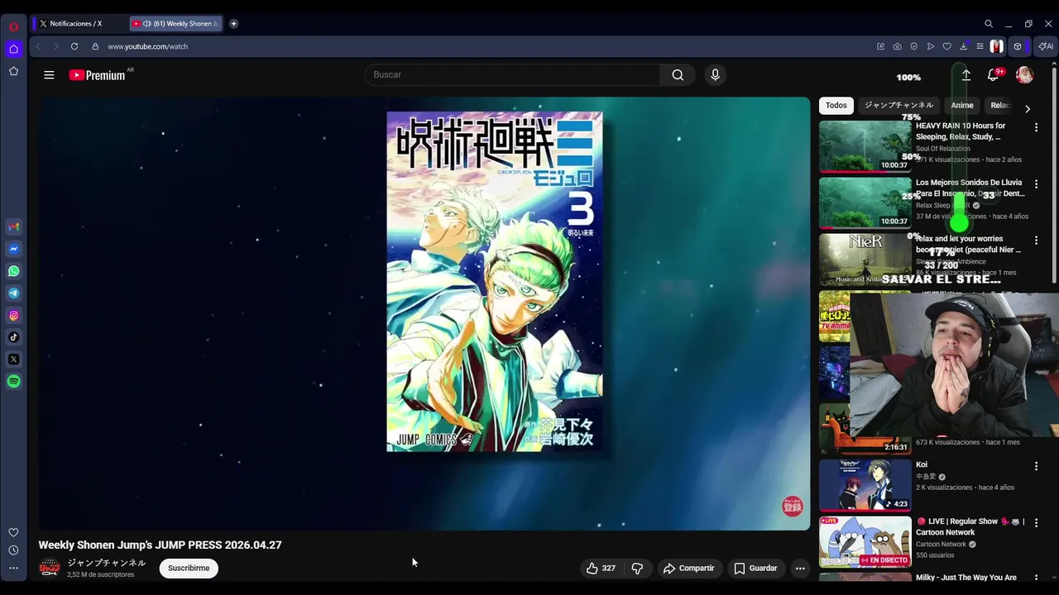The width and height of the screenshot is (1059, 595).
Task: Open the snapshot camera icon in toolbar
Action: coord(897,46)
